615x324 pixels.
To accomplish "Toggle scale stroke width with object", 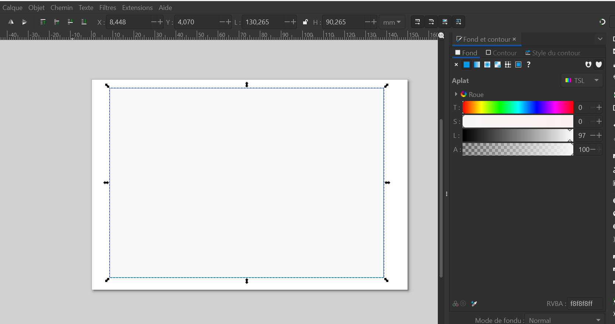I will [x=418, y=22].
